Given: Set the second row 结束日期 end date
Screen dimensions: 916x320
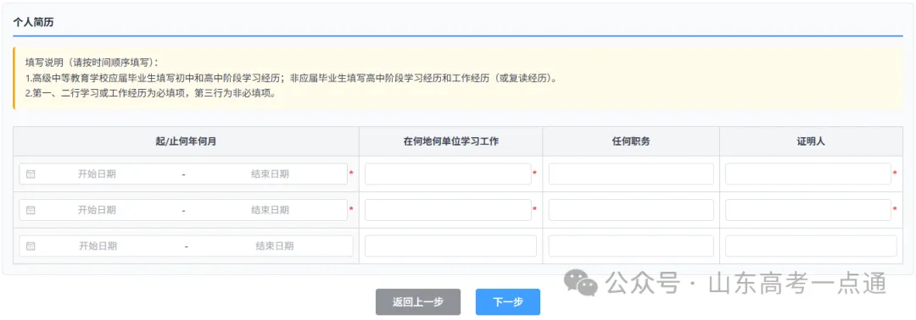Looking at the screenshot, I should click(270, 210).
